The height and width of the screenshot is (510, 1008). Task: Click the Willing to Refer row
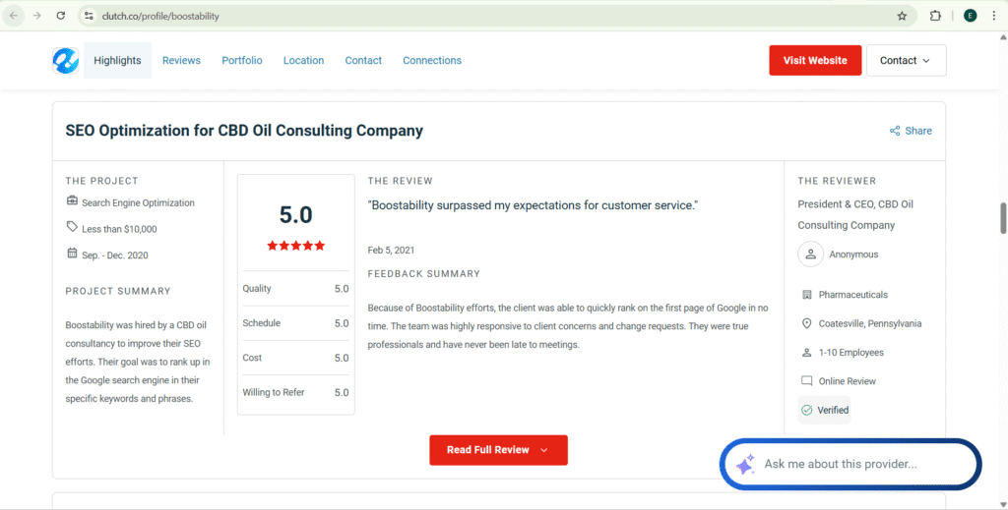[x=295, y=393]
